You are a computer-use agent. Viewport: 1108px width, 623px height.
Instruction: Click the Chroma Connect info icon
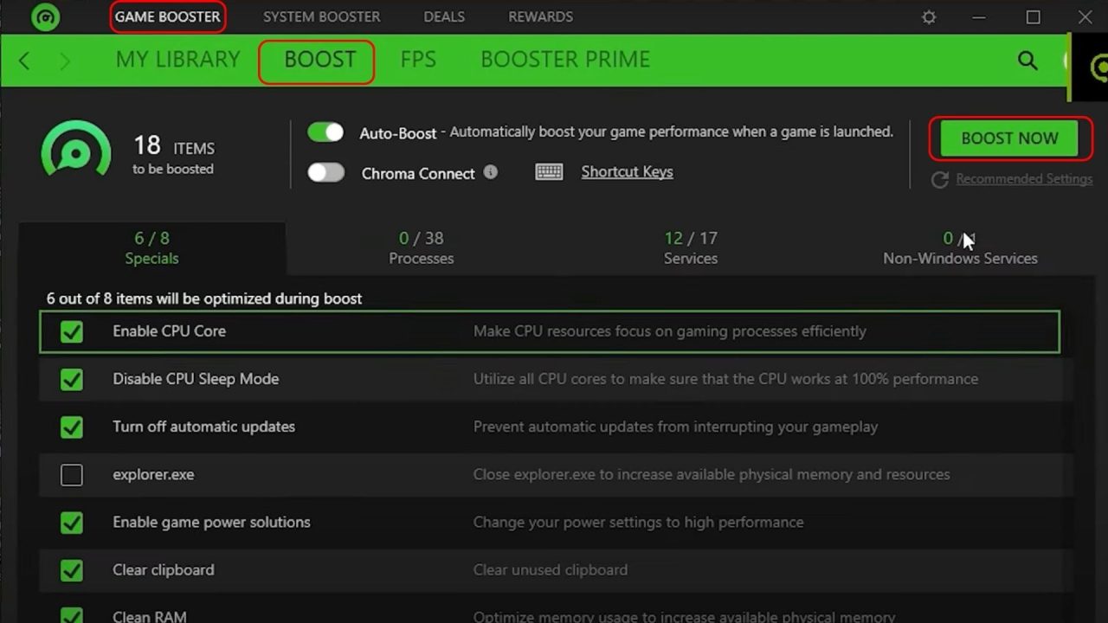pos(491,172)
